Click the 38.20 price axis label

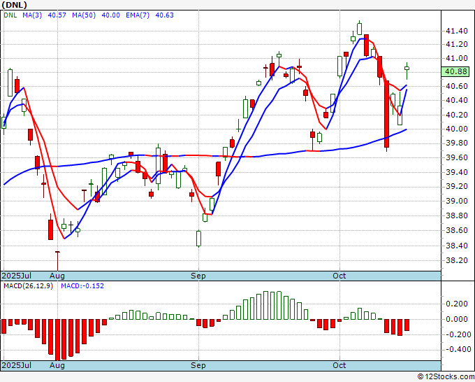(456, 260)
